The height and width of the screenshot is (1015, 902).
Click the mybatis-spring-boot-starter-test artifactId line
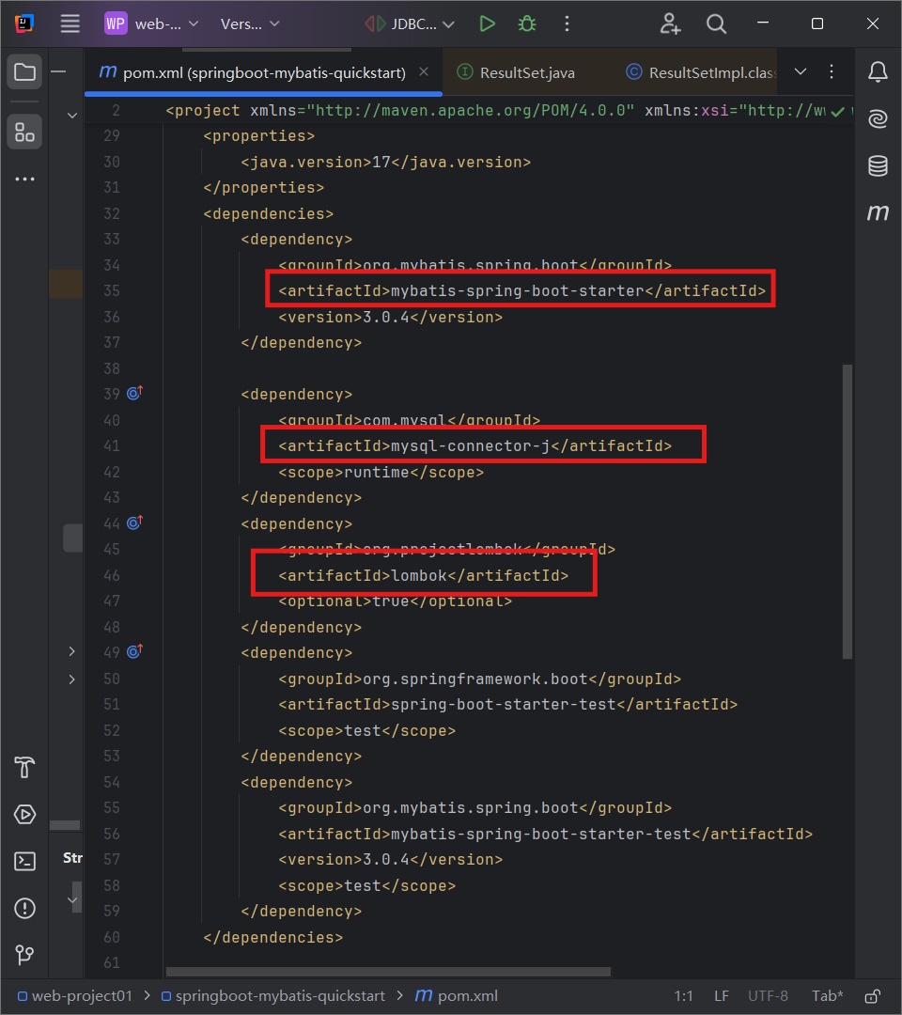[546, 834]
